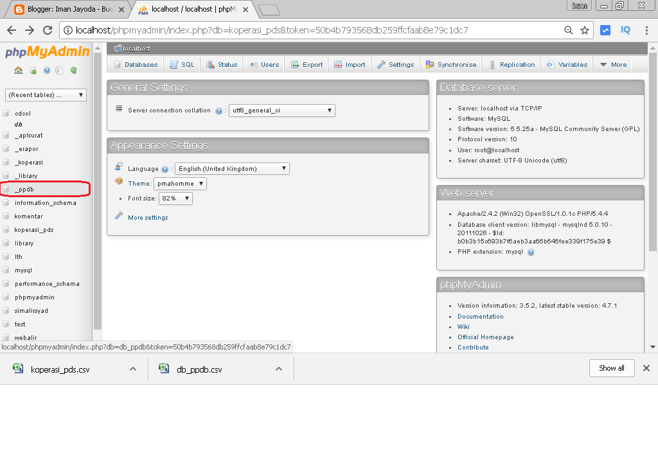Click the phpMyAdmin home icon
Viewport: 658px width, 476px height.
[x=18, y=71]
